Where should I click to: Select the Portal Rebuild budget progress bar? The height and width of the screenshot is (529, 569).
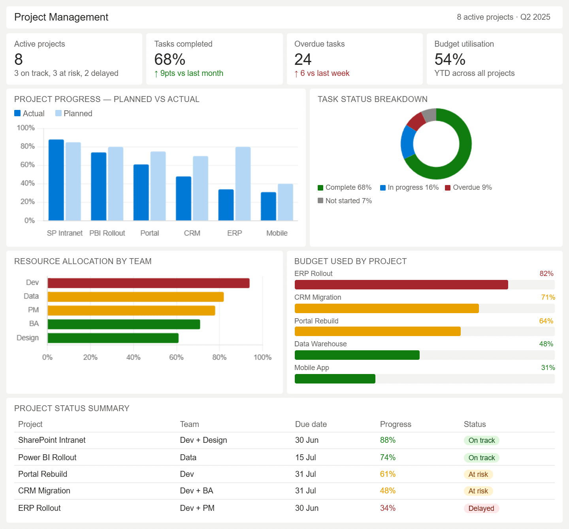[425, 331]
